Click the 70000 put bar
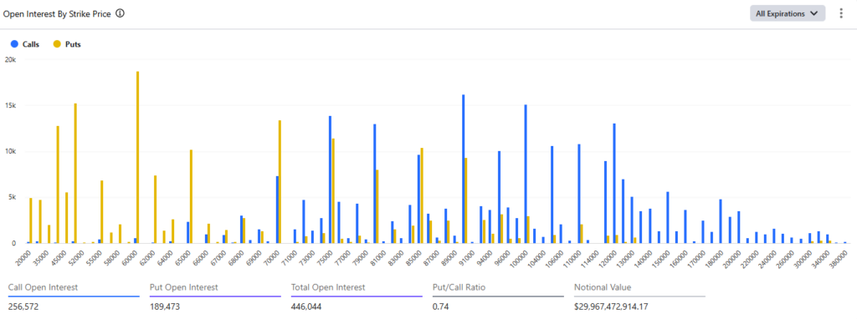 tap(280, 181)
